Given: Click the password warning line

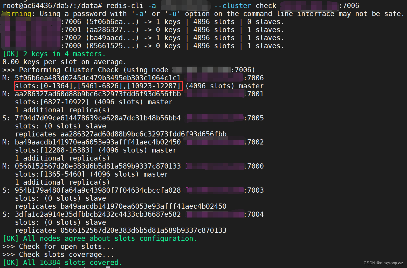Looking at the screenshot, I should pos(203,14).
